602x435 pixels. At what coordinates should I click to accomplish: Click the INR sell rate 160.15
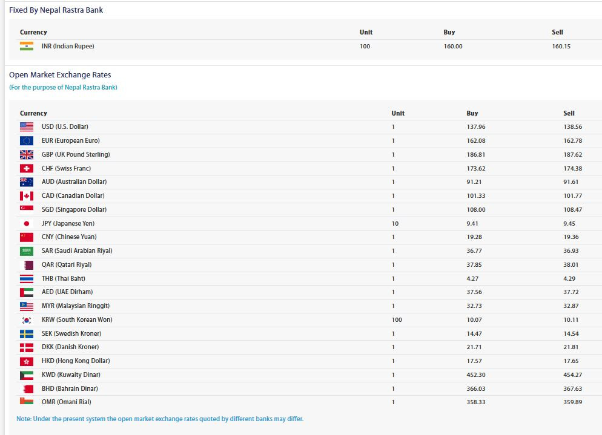[x=561, y=47]
